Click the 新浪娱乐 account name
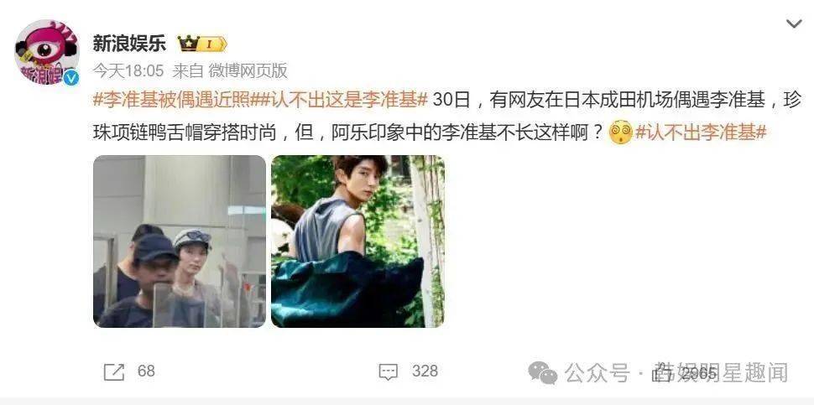This screenshot has width=814, height=405. pos(129,43)
